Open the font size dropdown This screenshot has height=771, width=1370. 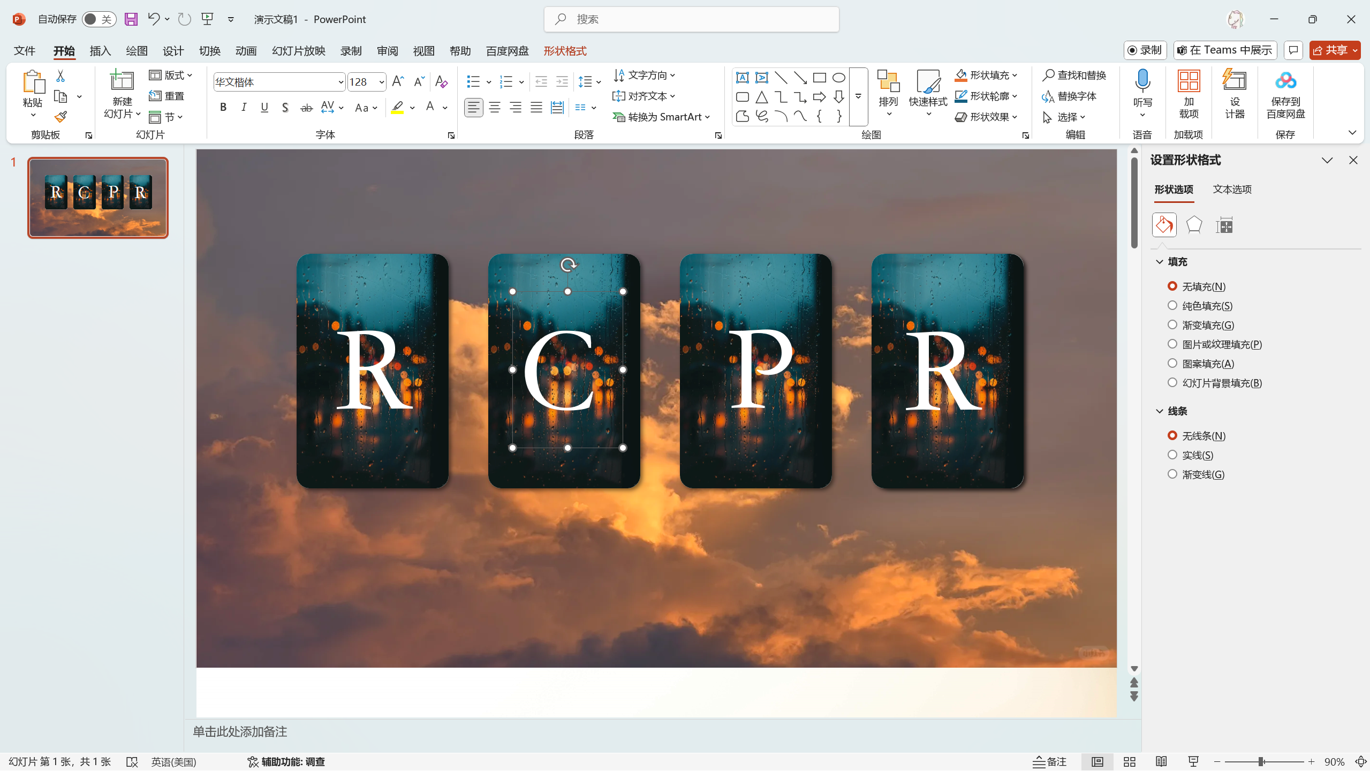click(x=381, y=82)
